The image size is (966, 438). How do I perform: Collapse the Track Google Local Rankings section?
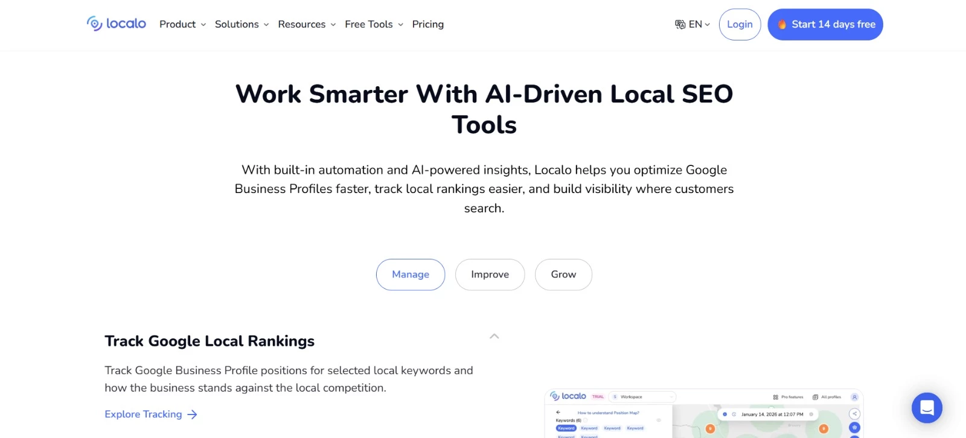coord(494,337)
